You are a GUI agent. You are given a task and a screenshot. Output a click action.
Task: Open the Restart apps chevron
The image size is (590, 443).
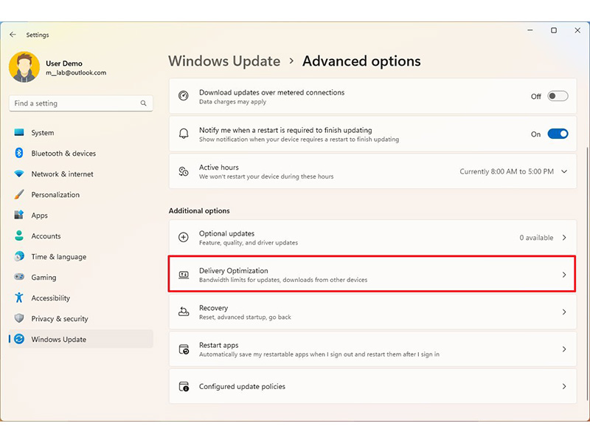click(564, 349)
